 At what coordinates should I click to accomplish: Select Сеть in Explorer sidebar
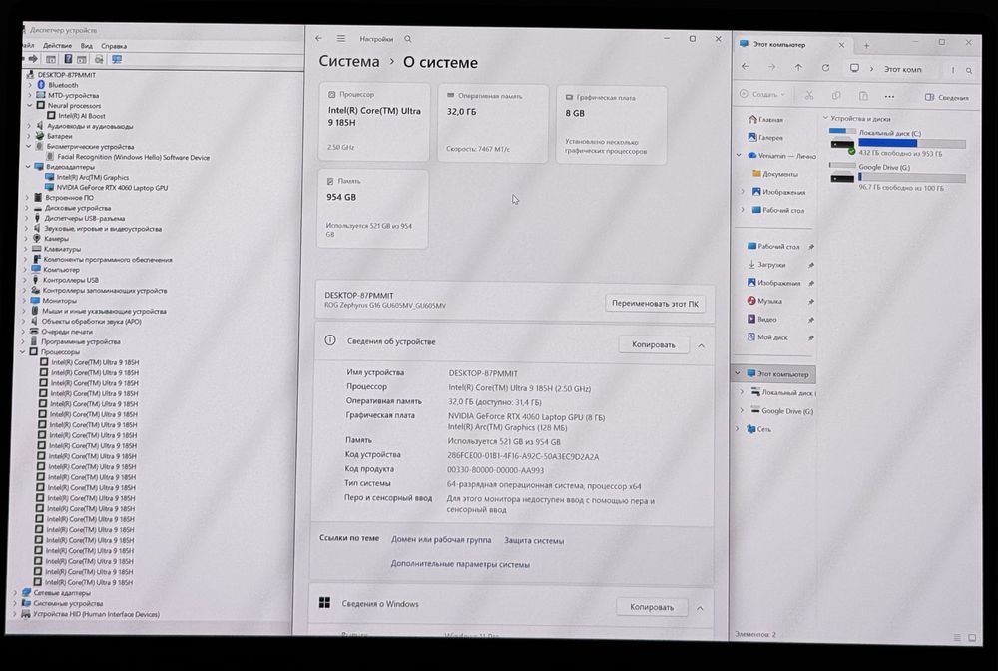758,429
